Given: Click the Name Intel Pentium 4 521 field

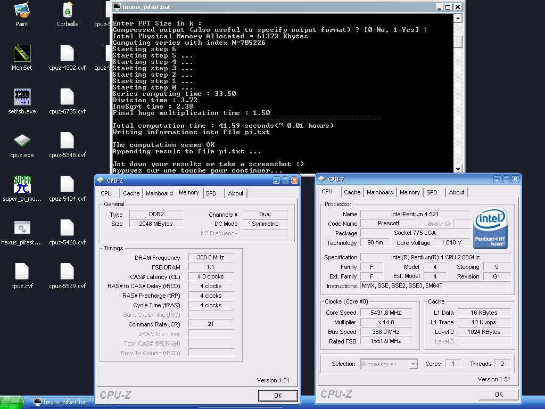Looking at the screenshot, I should point(415,214).
